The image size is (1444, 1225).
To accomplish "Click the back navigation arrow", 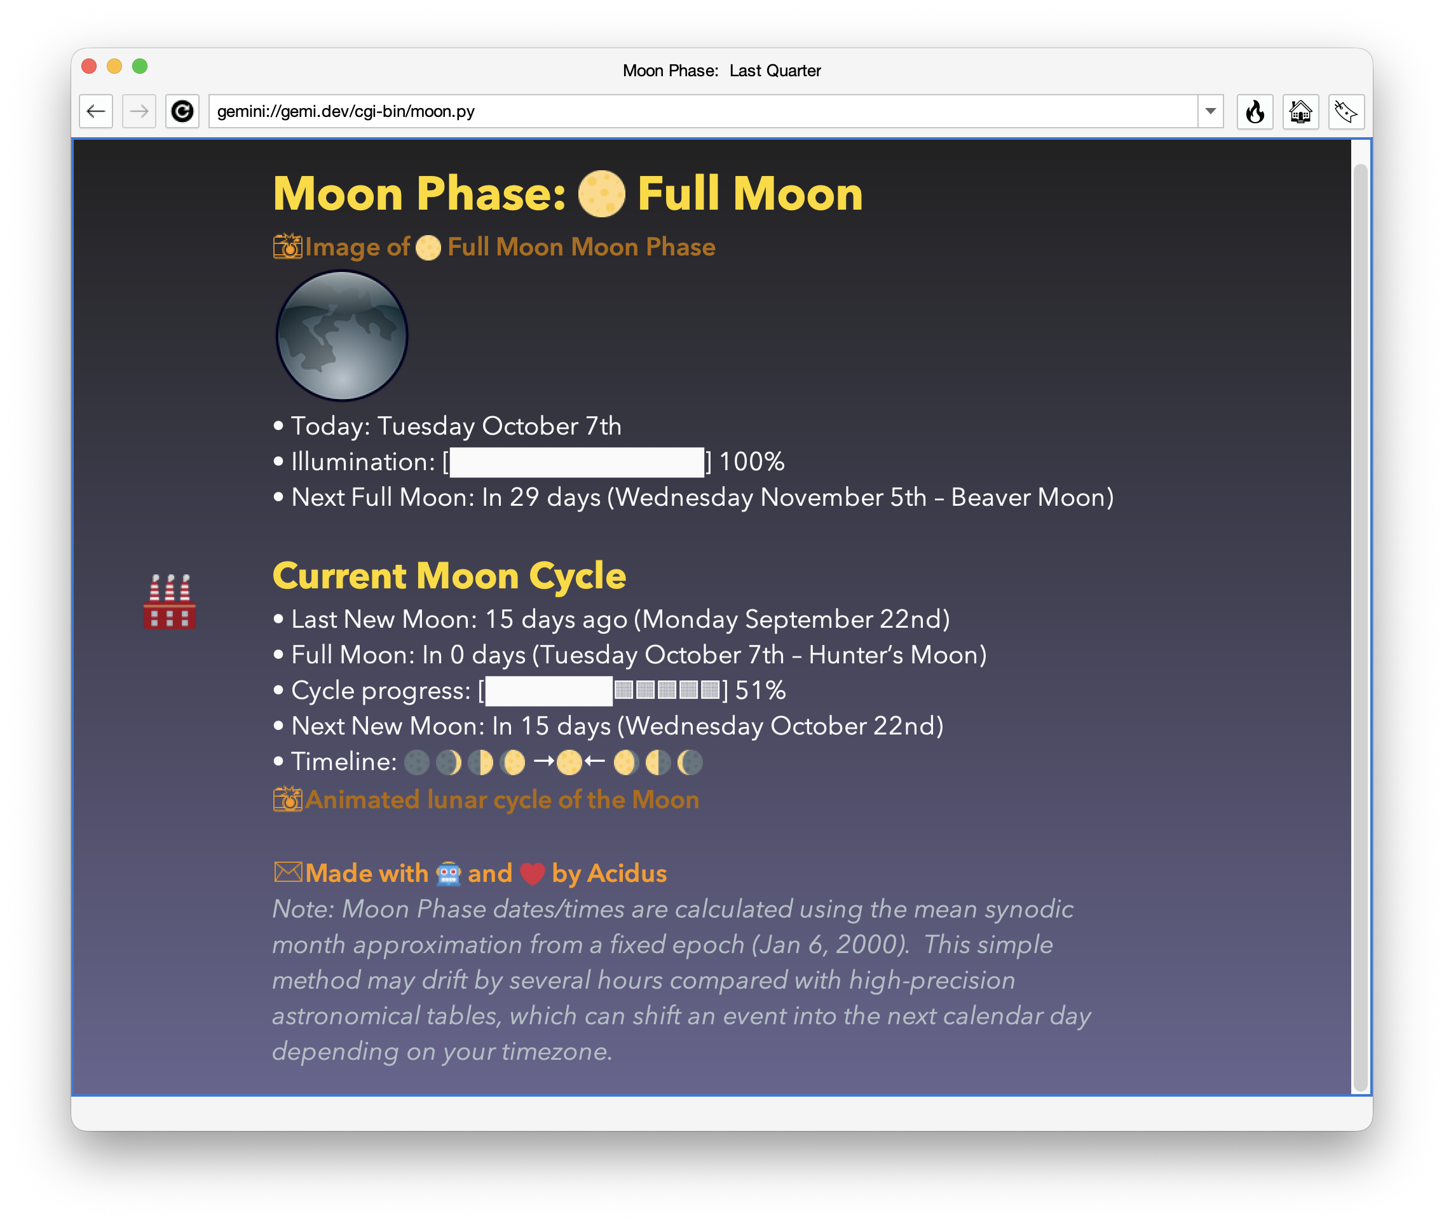I will click(x=96, y=111).
